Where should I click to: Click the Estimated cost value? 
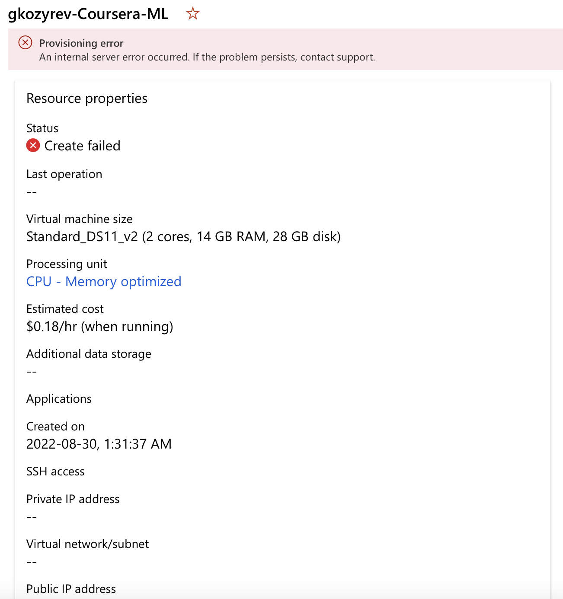pyautogui.click(x=99, y=327)
